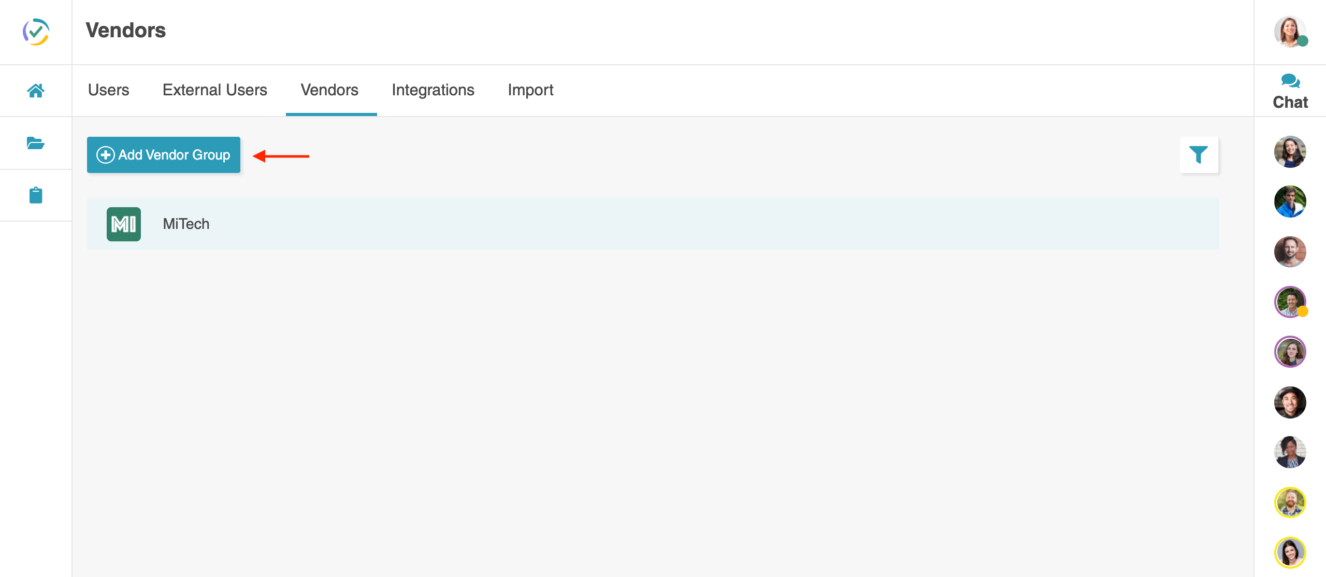Switch to the Users tab
This screenshot has width=1326, height=577.
108,90
